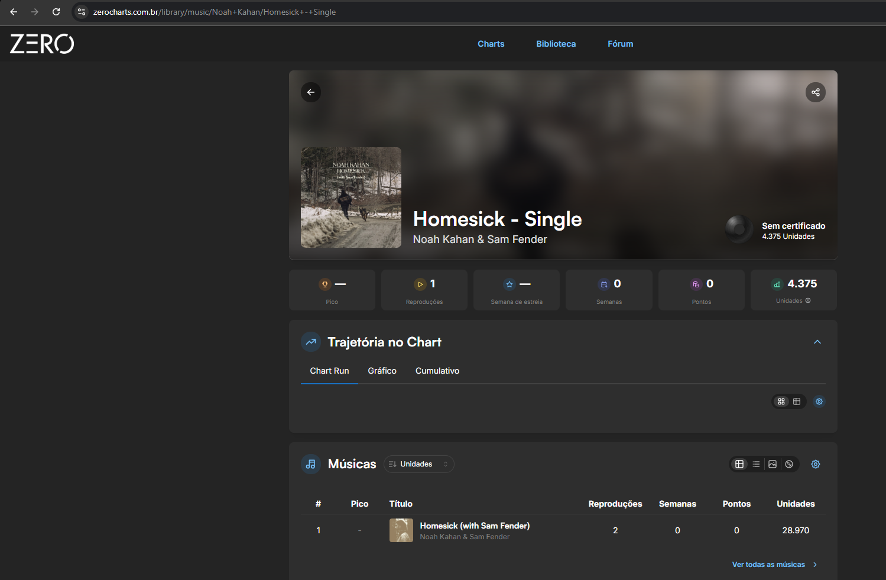
Task: Switch Músicas to list view
Action: 756,464
